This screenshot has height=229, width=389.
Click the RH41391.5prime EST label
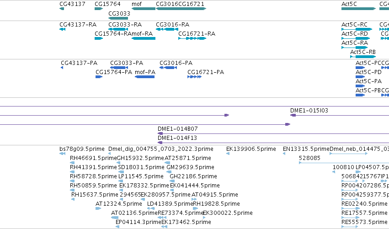click(93, 167)
